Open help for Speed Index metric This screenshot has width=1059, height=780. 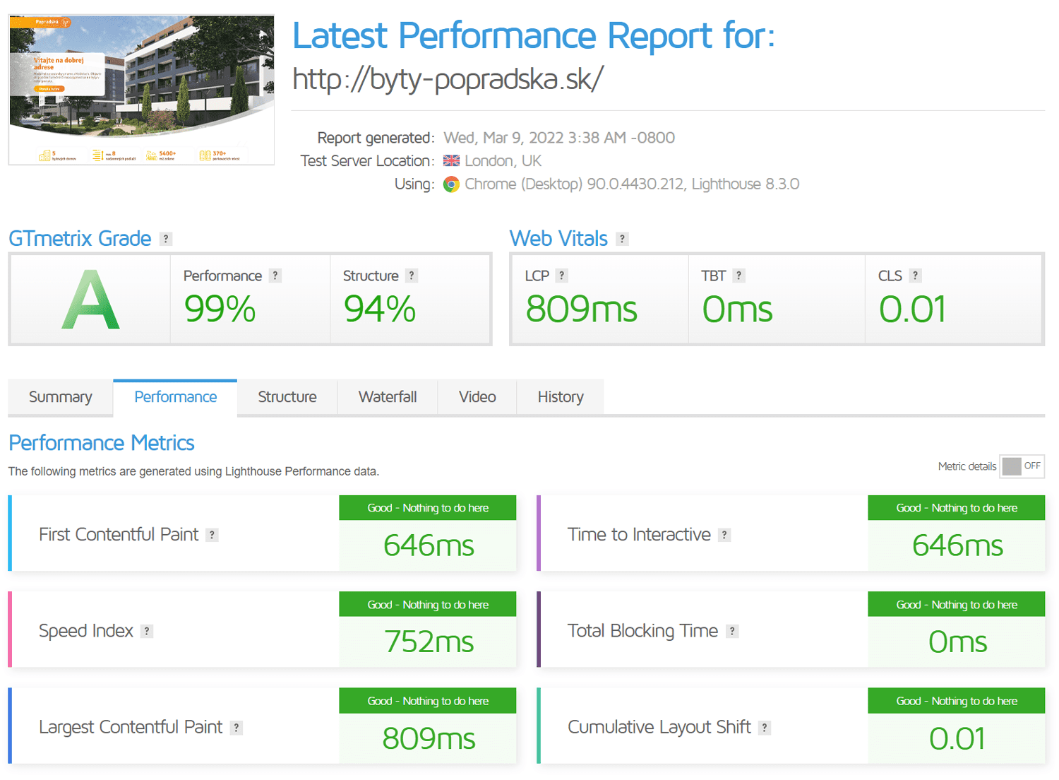click(147, 631)
